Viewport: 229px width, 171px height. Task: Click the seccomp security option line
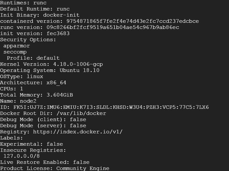(15, 52)
